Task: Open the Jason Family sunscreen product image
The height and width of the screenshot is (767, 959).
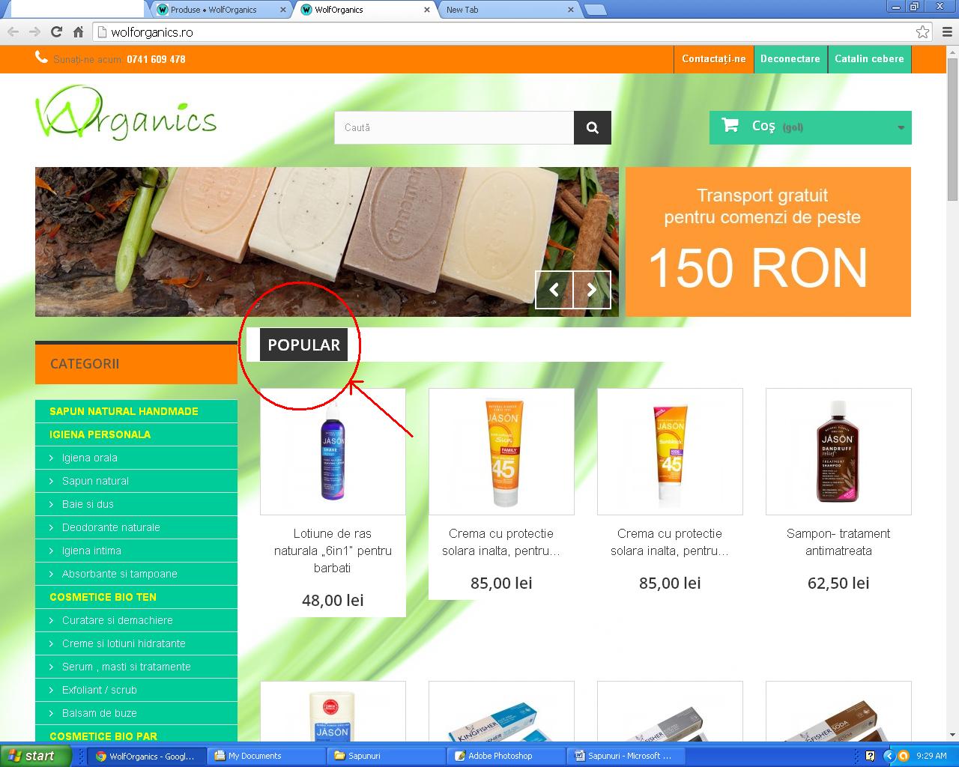Action: coord(501,452)
